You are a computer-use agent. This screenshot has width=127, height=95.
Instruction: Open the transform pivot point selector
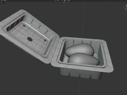click(62, 1)
